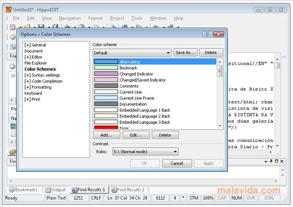
Task: Click '100%' zoom in status bar
Action: 208,198
